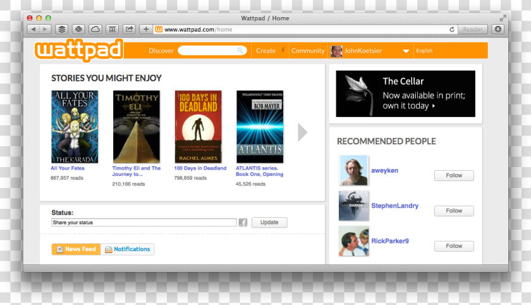Follow the user StephenLandry
This screenshot has width=531, height=305.
click(x=454, y=211)
